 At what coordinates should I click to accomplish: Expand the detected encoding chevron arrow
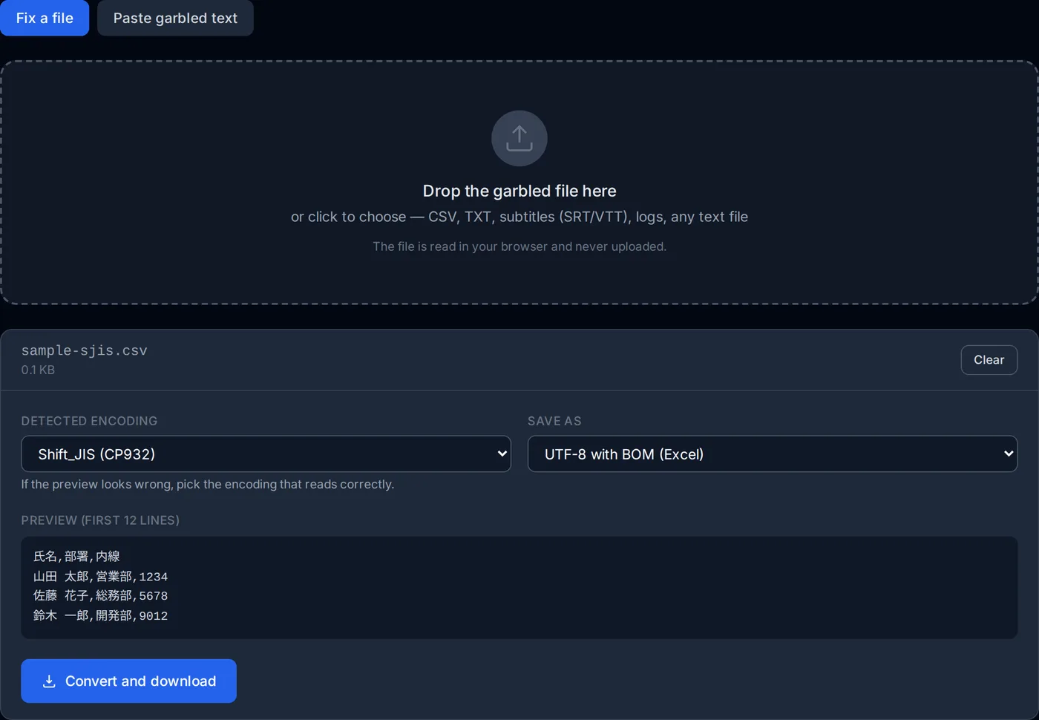point(502,454)
